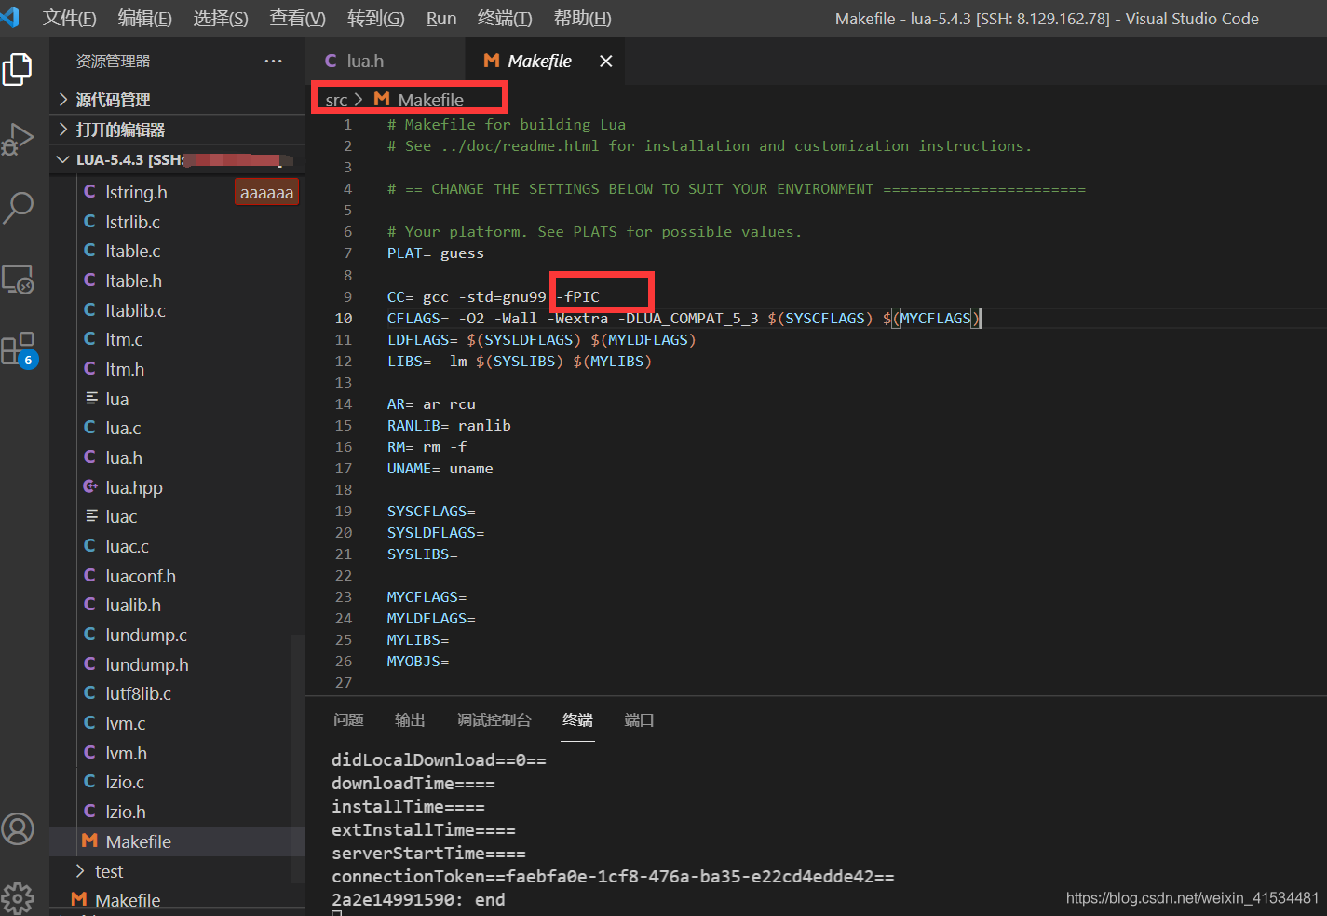
Task: Open lundump.c in the file tree
Action: (146, 635)
